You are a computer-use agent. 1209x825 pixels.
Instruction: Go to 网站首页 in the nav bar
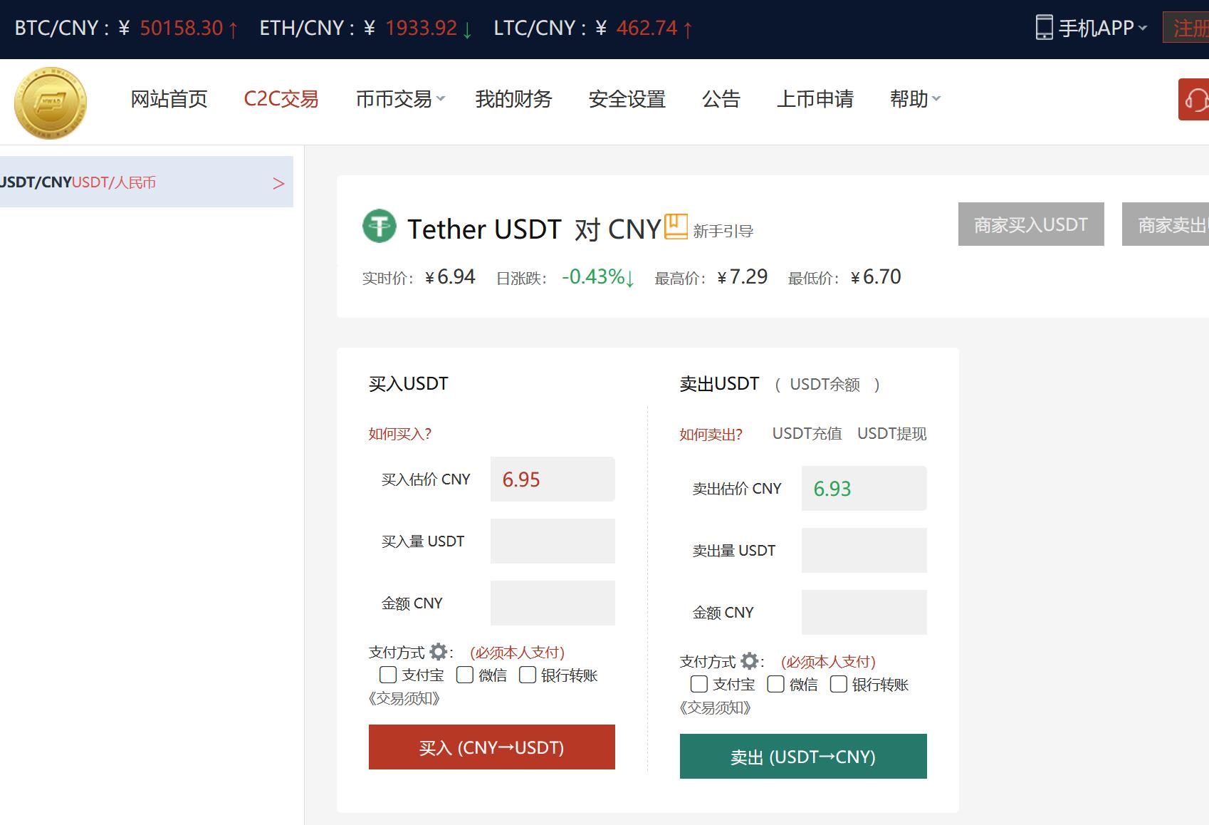pos(169,99)
